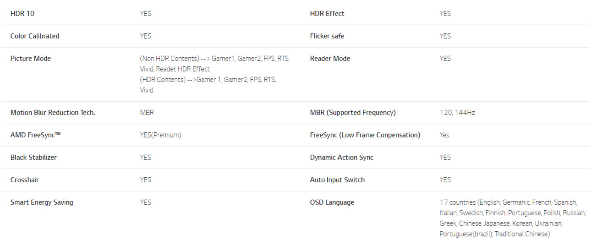
Task: Select the Color Calibrated label
Action: (35, 36)
